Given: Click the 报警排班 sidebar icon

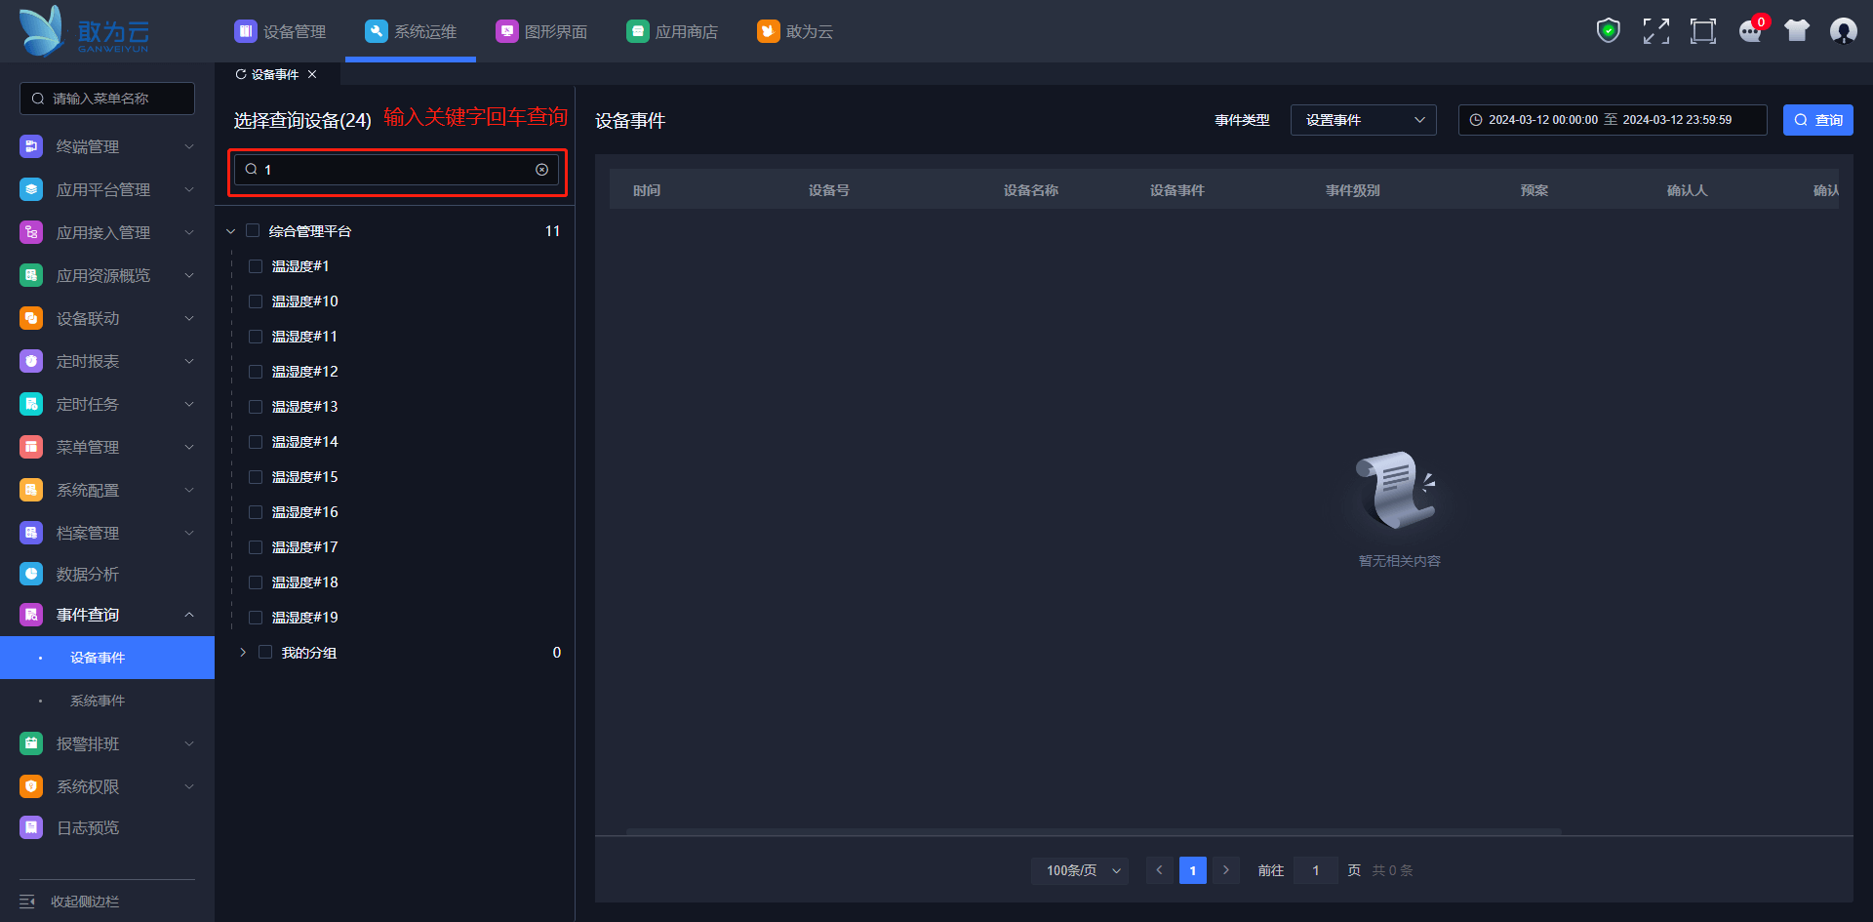Looking at the screenshot, I should coord(31,743).
